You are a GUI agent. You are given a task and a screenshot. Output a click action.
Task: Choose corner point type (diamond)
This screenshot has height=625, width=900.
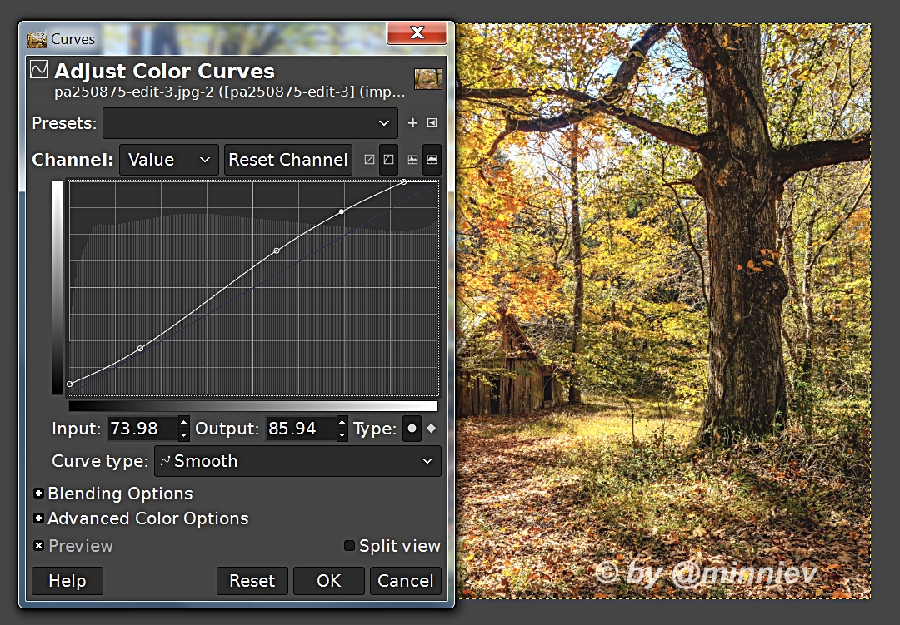431,429
